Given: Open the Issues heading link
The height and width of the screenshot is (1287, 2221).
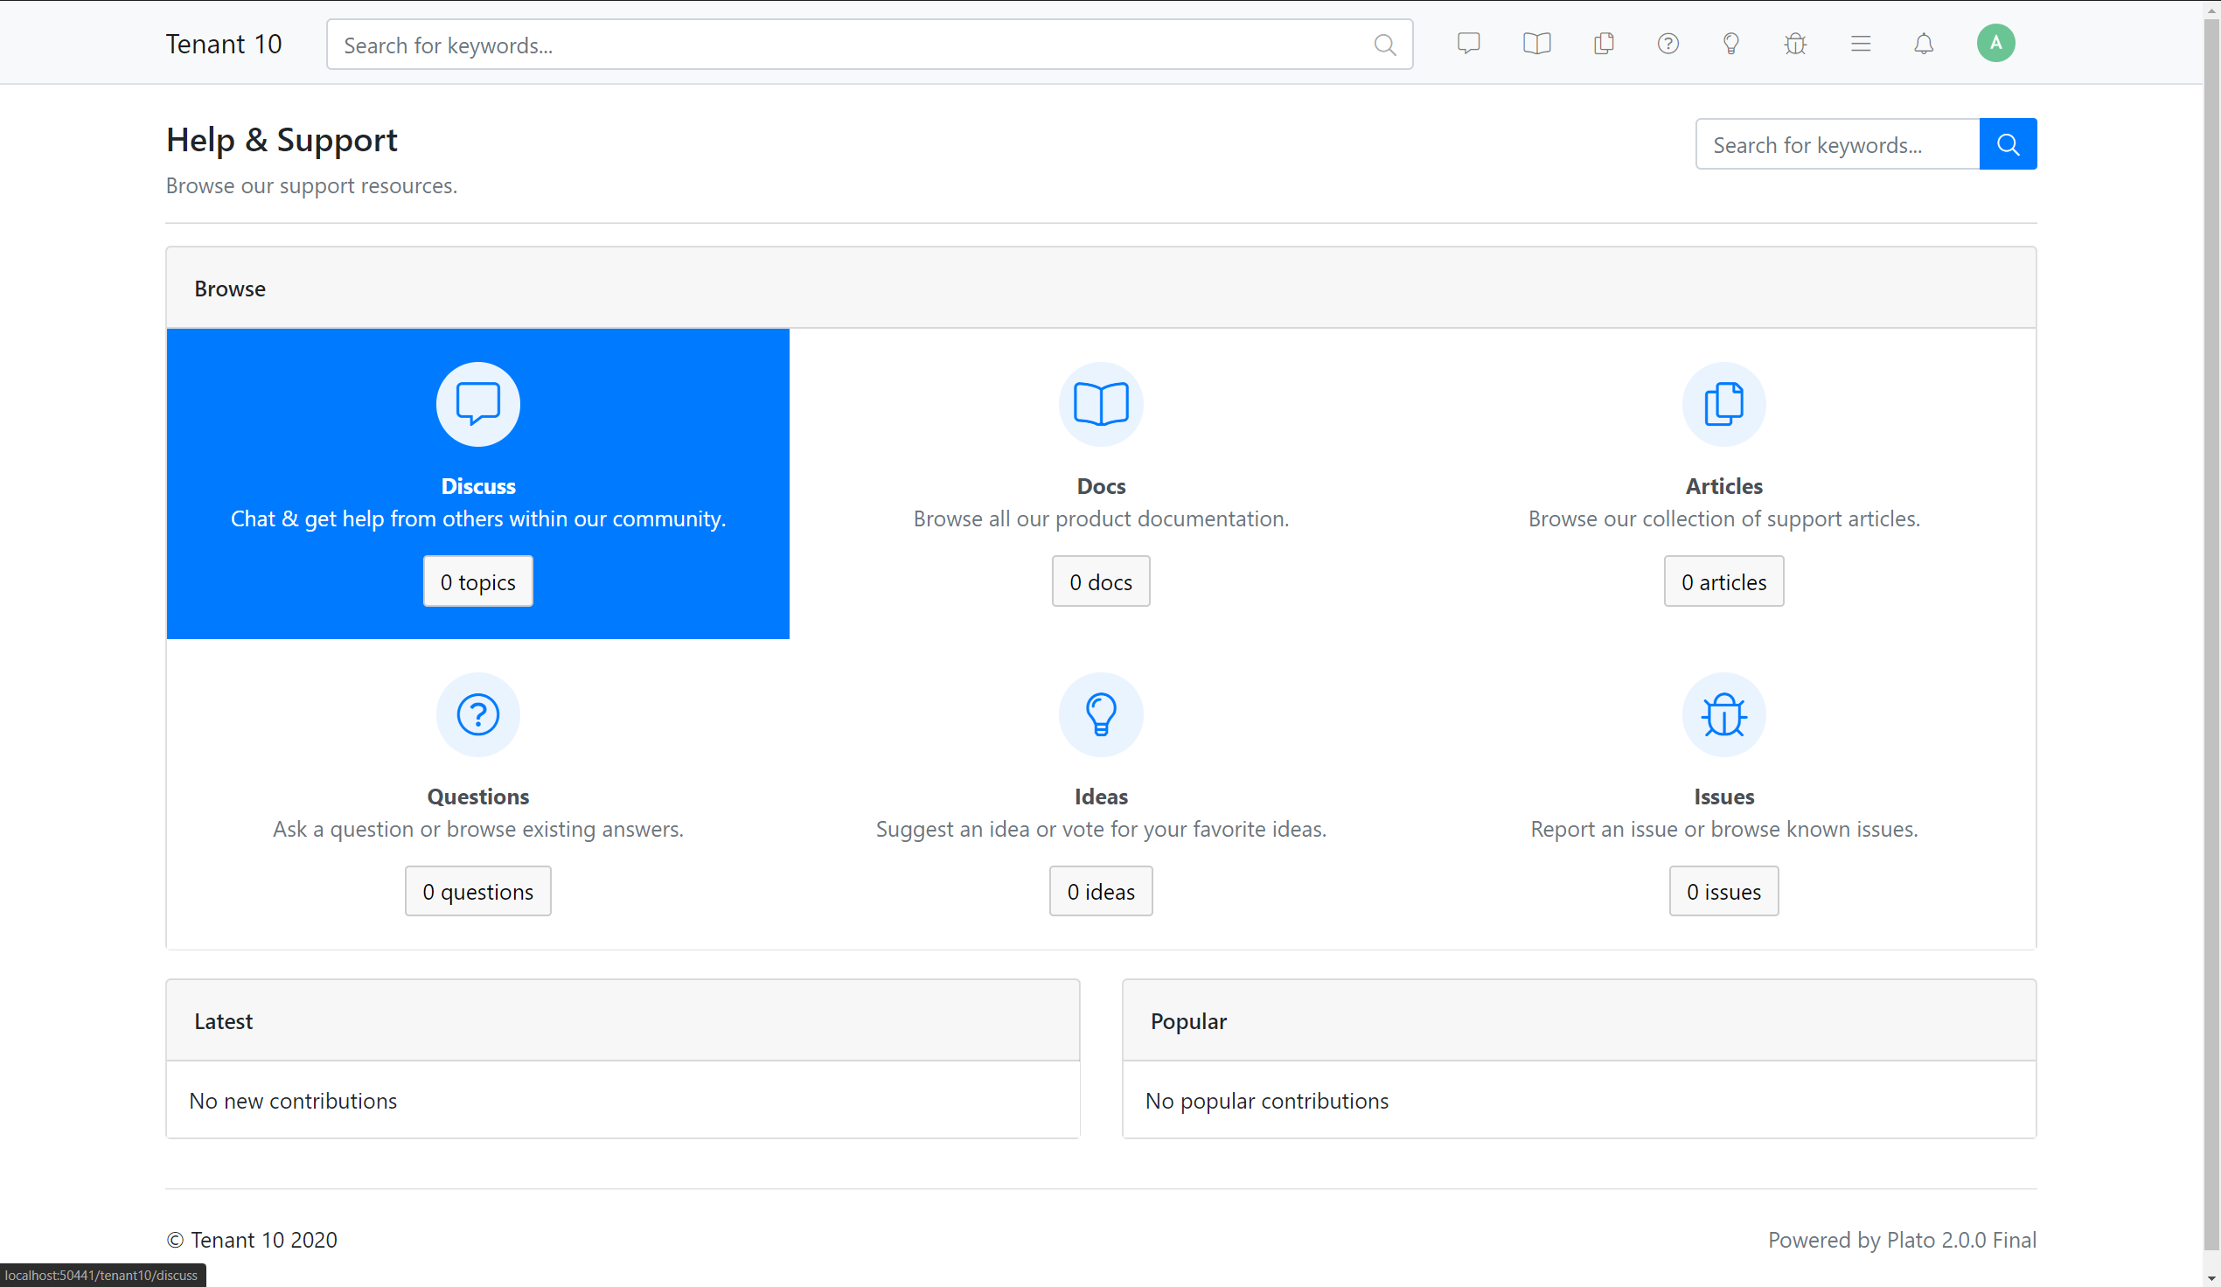Looking at the screenshot, I should pyautogui.click(x=1724, y=797).
